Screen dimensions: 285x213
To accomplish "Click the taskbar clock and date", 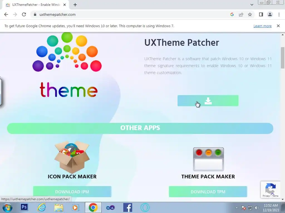I will point(271,208).
